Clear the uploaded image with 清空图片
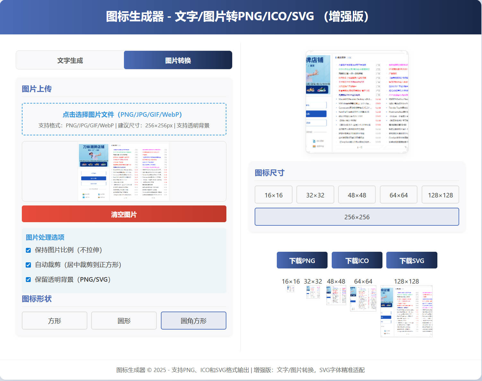Screen dimensions: 482x381 124,214
